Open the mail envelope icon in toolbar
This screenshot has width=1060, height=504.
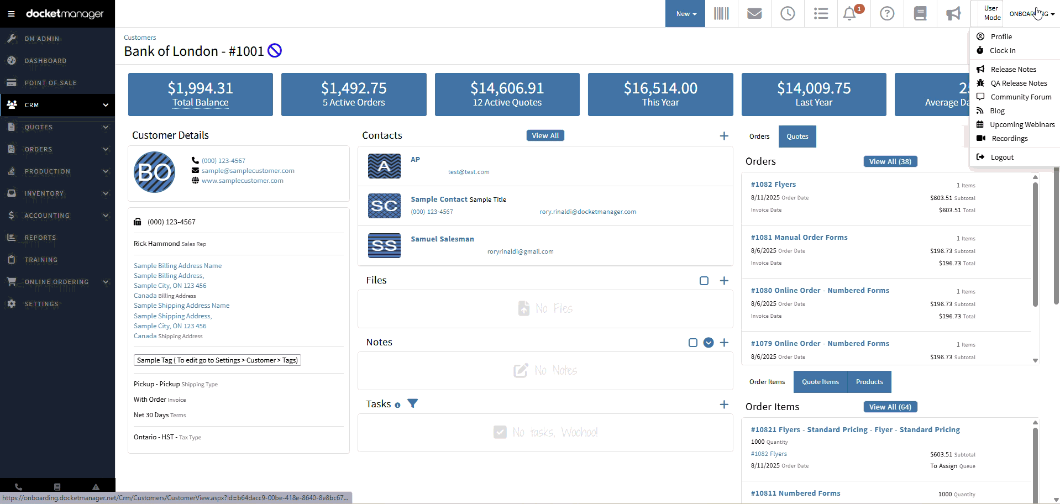(x=754, y=14)
